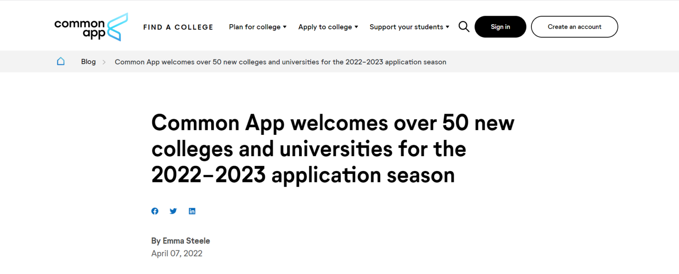Open the FIND A COLLEGE menu item
Image resolution: width=679 pixels, height=274 pixels.
click(x=178, y=27)
